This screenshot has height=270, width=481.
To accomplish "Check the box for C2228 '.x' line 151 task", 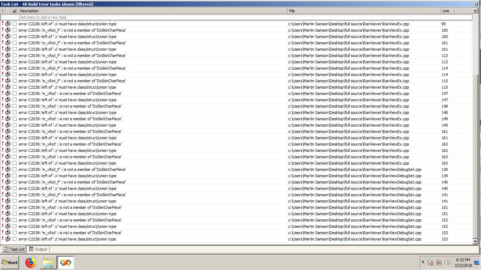I will tap(14, 214).
